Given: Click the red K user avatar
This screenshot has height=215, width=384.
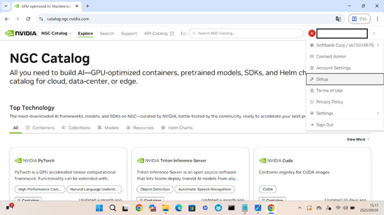Looking at the screenshot, I should tap(312, 33).
